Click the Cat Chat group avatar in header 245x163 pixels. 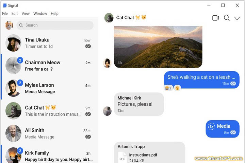[109, 18]
